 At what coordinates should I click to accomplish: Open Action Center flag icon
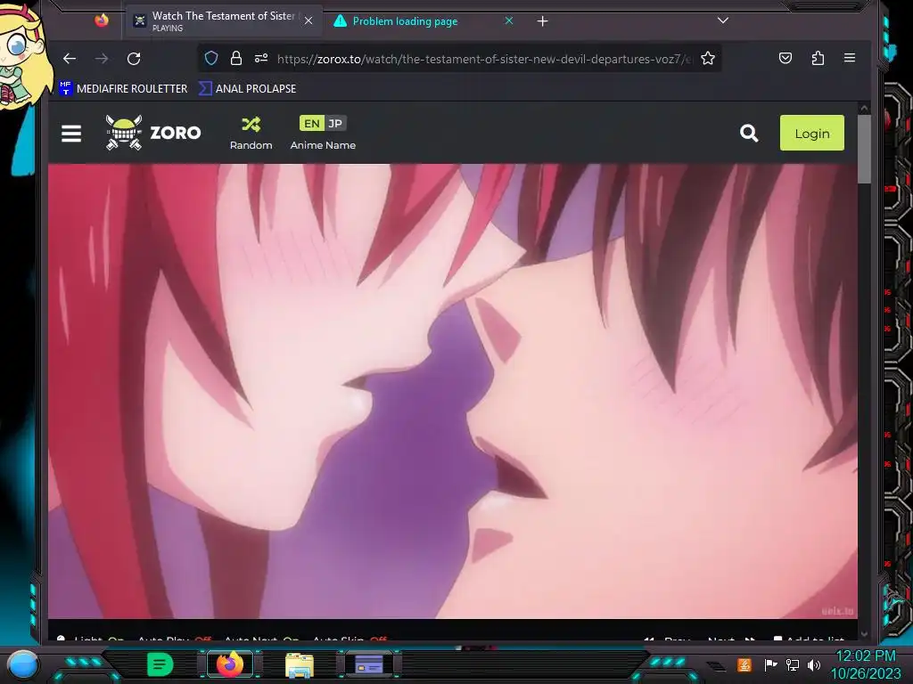pyautogui.click(x=770, y=664)
